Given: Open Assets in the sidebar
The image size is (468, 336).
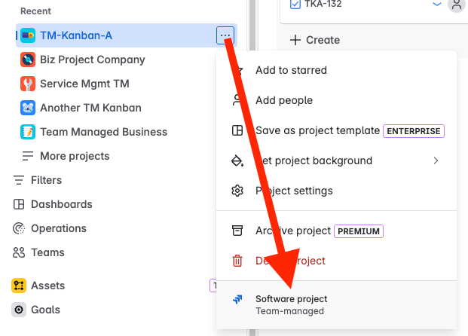Looking at the screenshot, I should point(48,286).
